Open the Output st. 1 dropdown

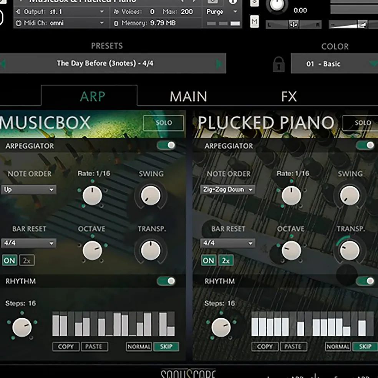pyautogui.click(x=62, y=12)
